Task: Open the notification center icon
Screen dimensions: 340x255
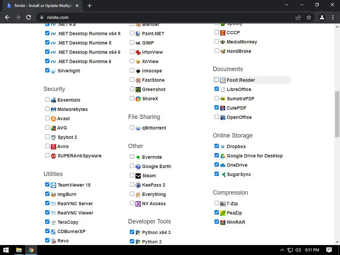Action: click(x=329, y=250)
